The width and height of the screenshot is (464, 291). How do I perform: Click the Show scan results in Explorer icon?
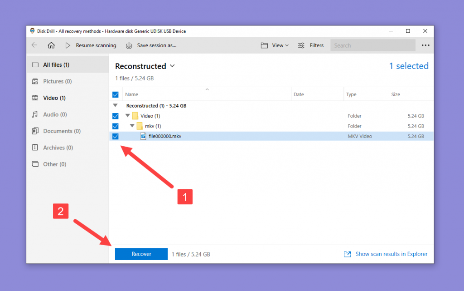click(347, 254)
